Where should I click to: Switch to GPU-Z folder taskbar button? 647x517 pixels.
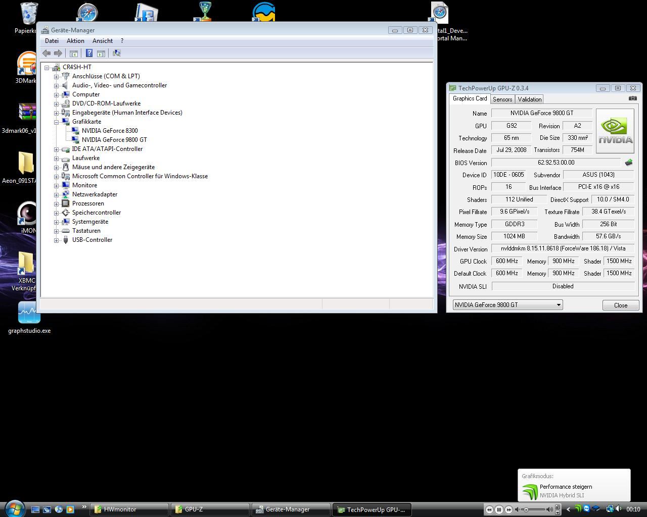210,509
